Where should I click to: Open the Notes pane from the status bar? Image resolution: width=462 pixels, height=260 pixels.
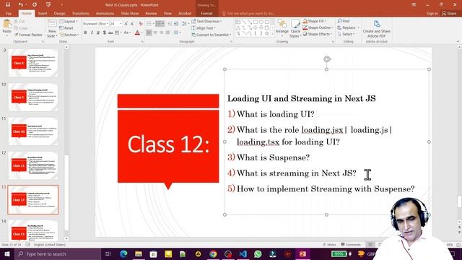[x=329, y=245]
